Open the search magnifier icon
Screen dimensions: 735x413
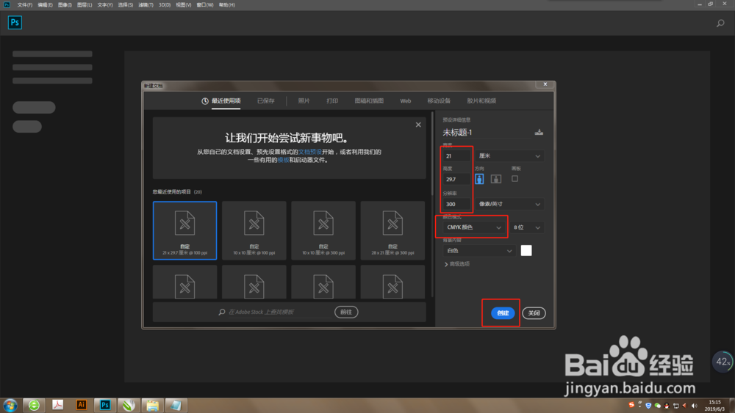[720, 23]
